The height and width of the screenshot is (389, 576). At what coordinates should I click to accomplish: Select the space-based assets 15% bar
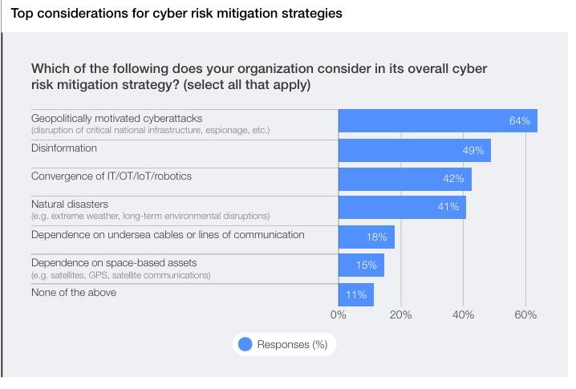(x=361, y=265)
